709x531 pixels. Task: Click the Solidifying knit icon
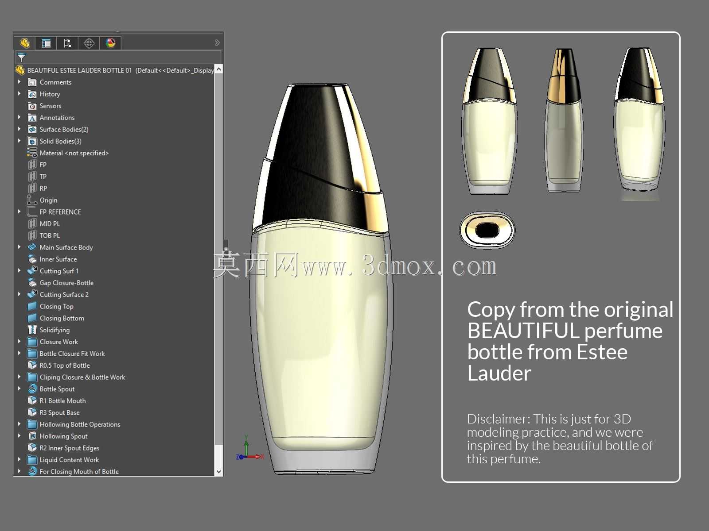32,330
